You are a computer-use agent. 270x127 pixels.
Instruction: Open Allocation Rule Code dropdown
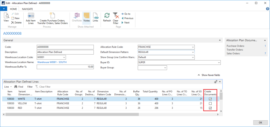coord(193,47)
